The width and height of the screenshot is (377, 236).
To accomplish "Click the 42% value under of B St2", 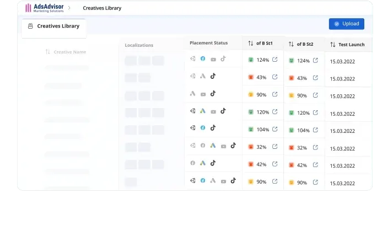I will 302,165.
